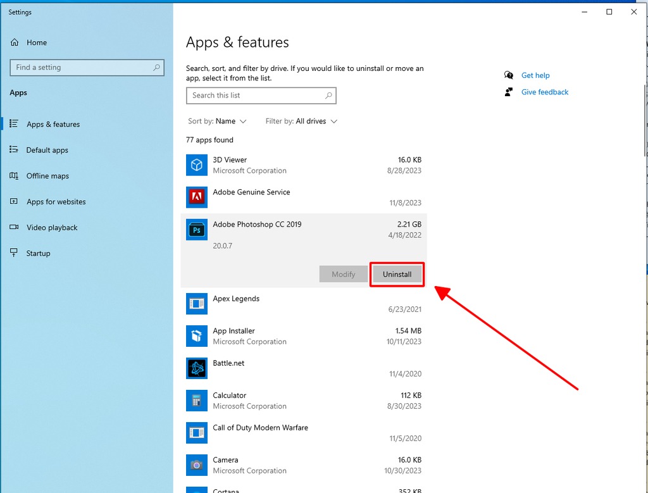Select the Adobe Genuine Service entry name
This screenshot has height=493, width=648.
pyautogui.click(x=251, y=192)
